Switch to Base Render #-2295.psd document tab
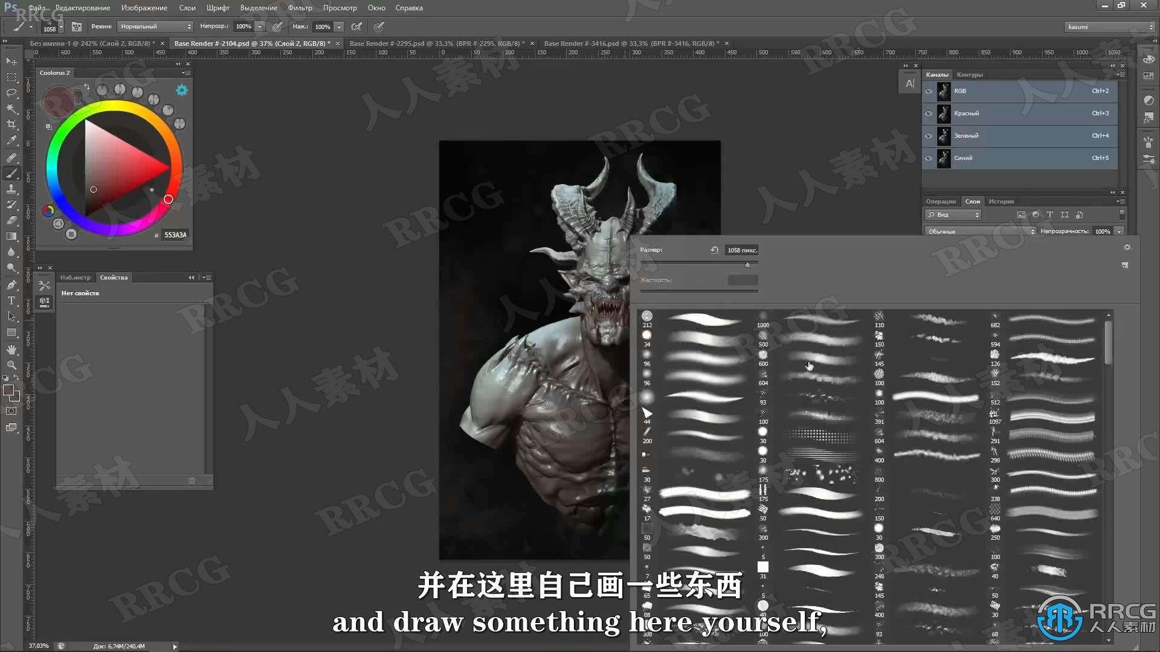 point(436,43)
